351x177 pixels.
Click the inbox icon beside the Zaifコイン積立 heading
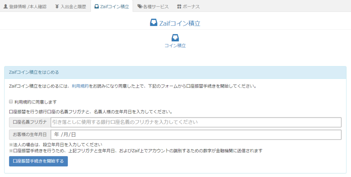click(154, 23)
